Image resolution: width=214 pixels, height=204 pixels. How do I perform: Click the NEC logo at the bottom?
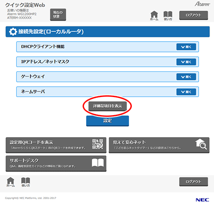coord(202,200)
